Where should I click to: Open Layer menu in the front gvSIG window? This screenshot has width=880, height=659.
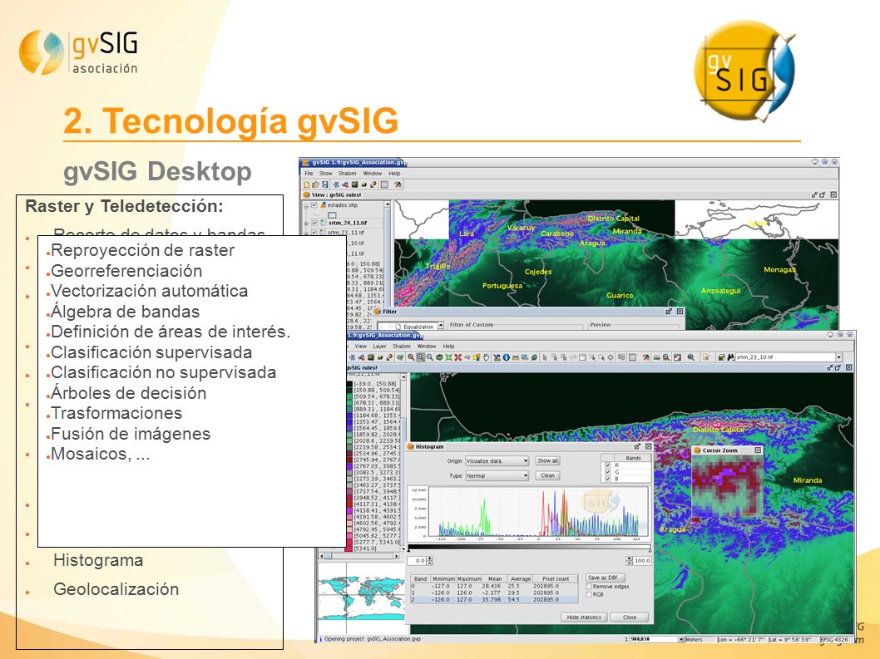pyautogui.click(x=380, y=346)
